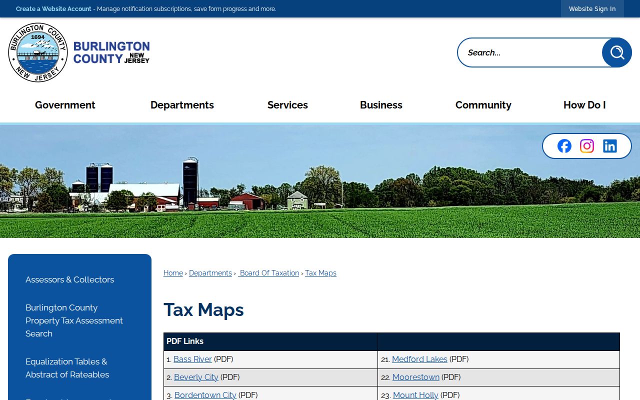Click the Tax Maps page heading
This screenshot has height=400, width=640.
click(x=203, y=310)
